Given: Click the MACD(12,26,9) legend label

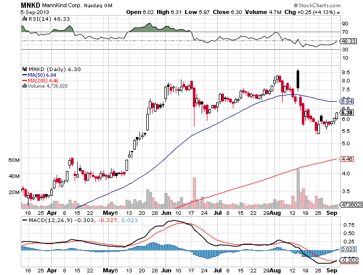Looking at the screenshot, I should pos(50,220).
